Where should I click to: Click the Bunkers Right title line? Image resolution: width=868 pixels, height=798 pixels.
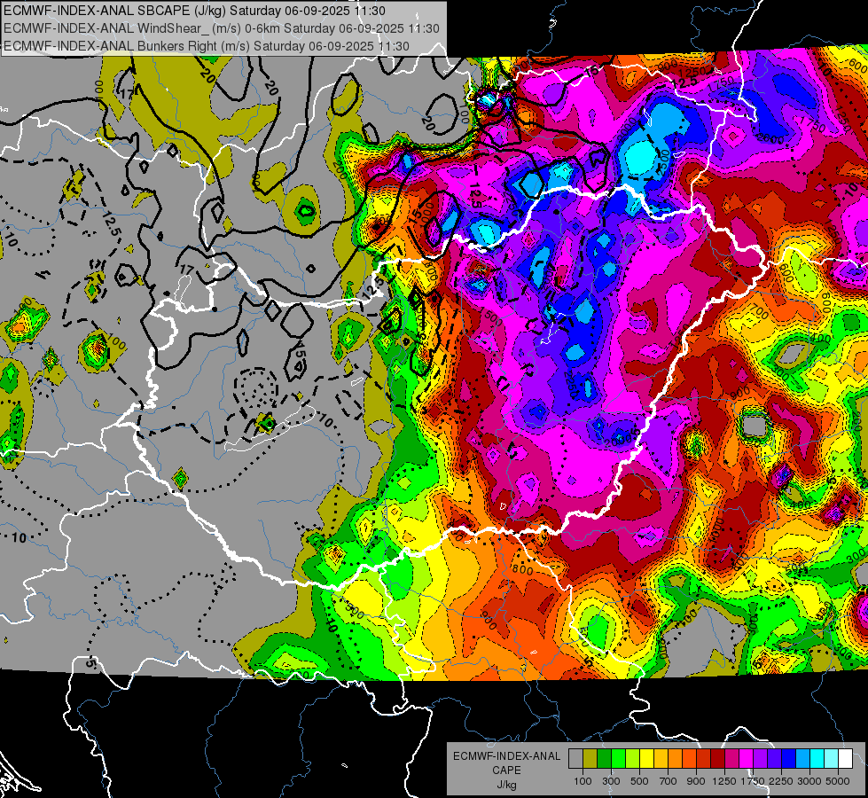[x=207, y=46]
